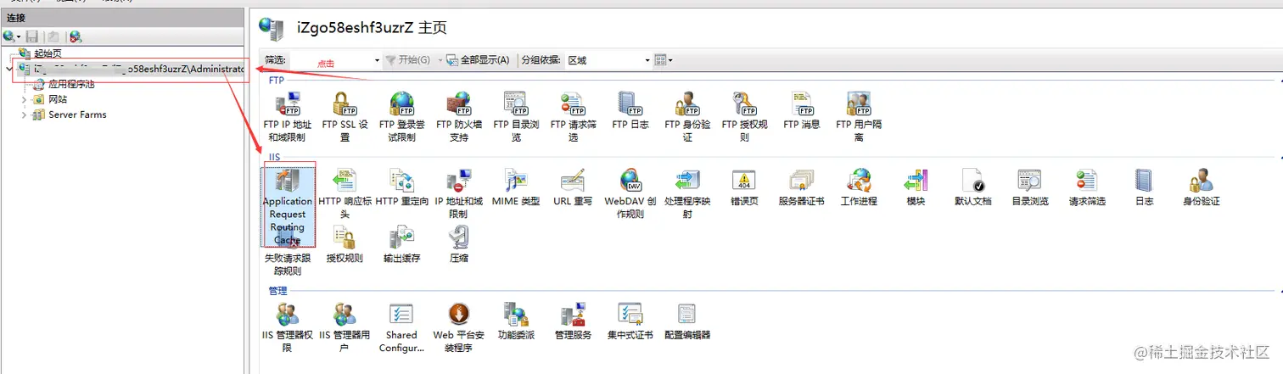1283x374 pixels.
Task: Select Application Request Routing Cache icon
Action: (288, 207)
